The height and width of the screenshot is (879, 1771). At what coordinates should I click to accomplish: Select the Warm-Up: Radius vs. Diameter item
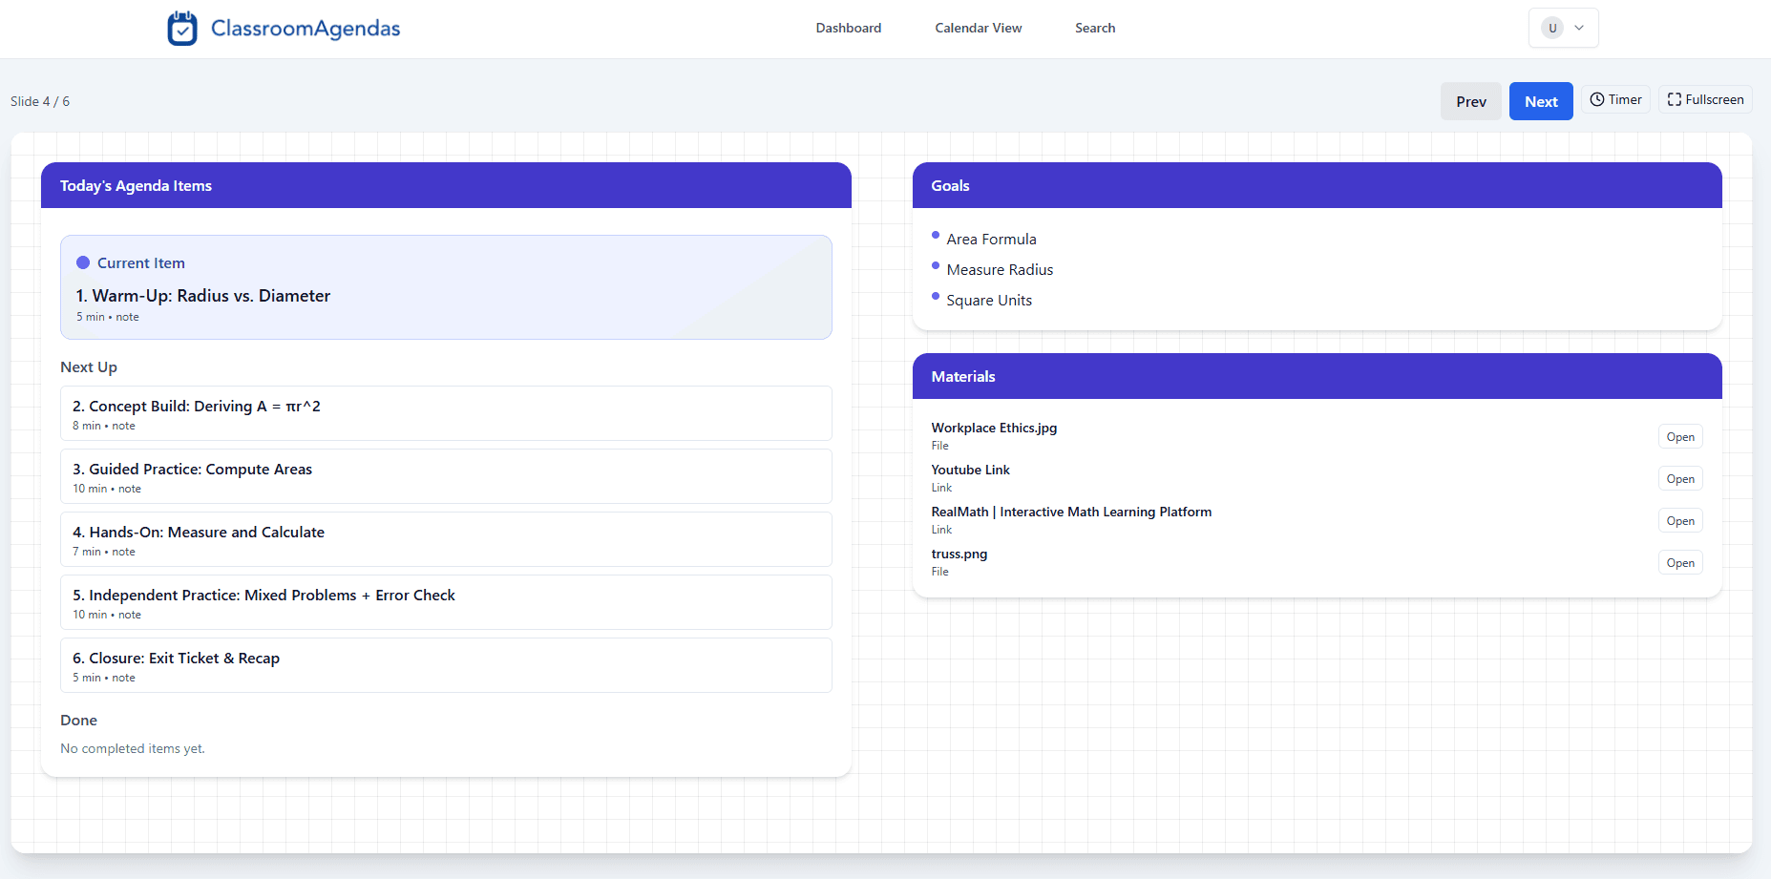tap(445, 286)
